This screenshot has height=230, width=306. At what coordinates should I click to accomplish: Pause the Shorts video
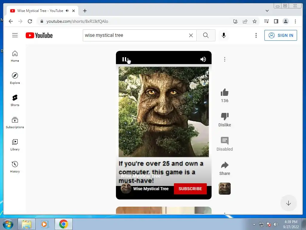[124, 59]
